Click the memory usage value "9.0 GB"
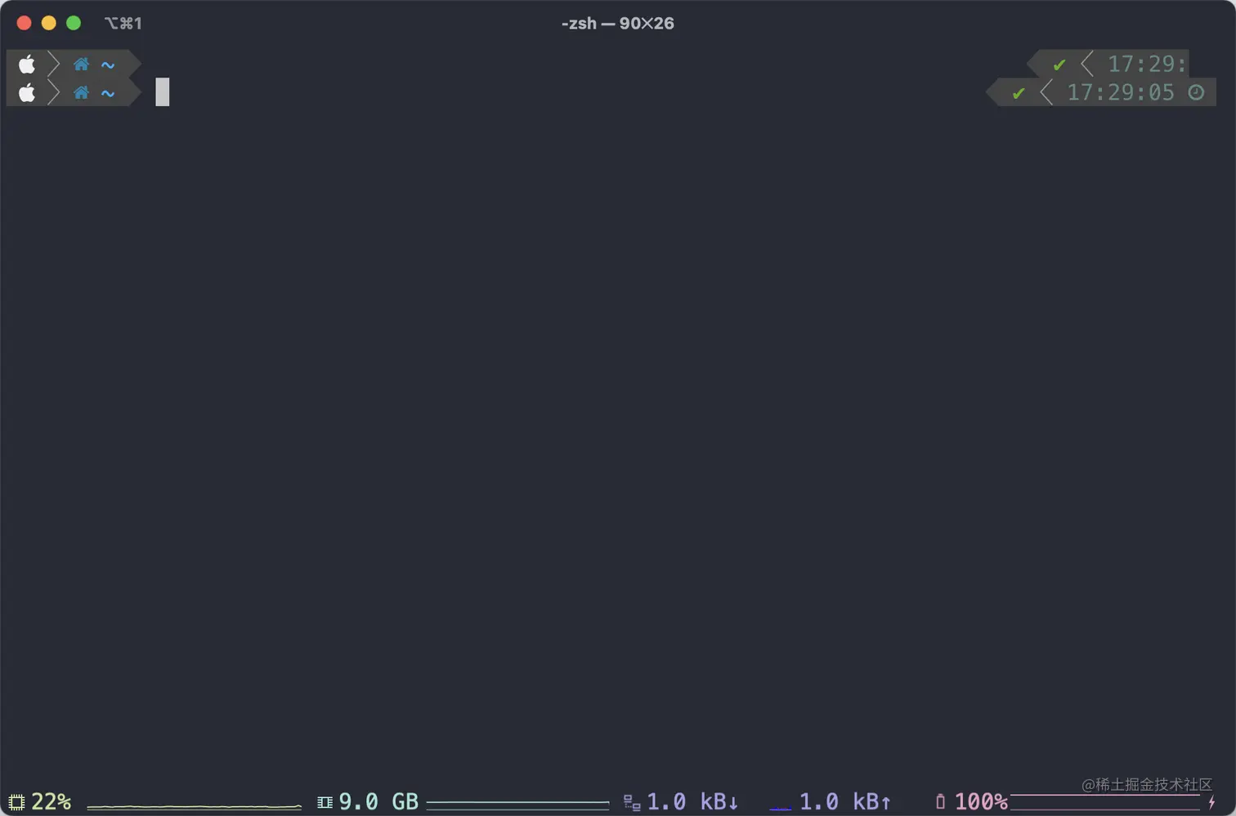 [x=378, y=802]
